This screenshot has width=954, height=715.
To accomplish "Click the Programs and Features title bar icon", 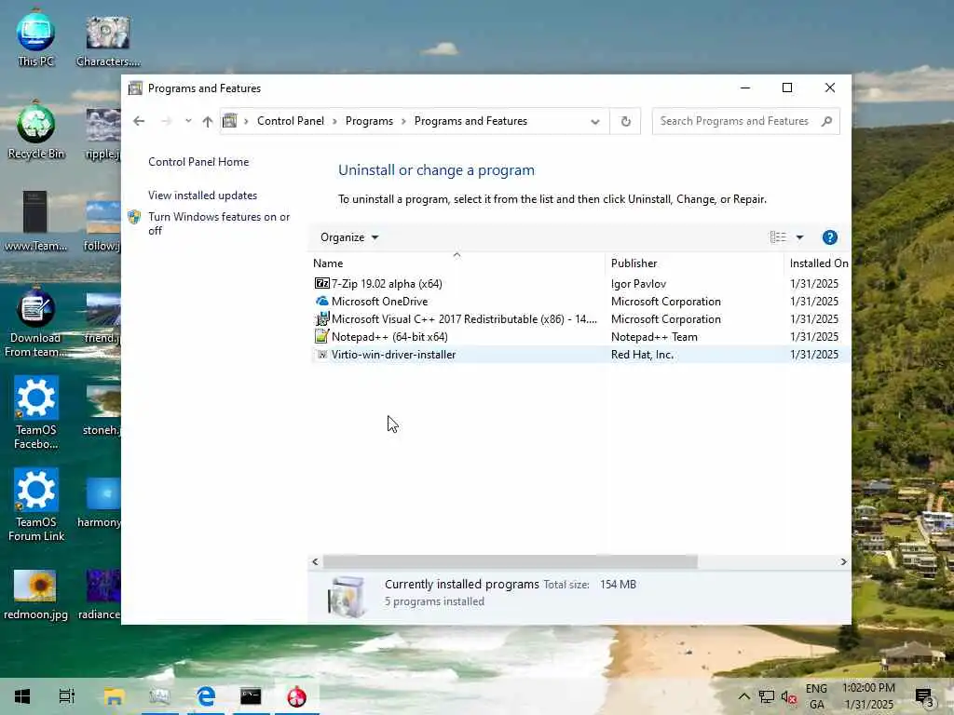I will click(135, 88).
